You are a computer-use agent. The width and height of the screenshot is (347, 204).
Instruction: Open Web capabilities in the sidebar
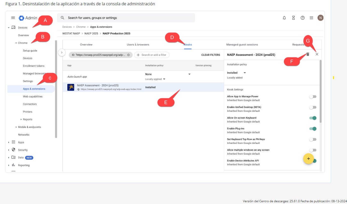tap(33, 96)
